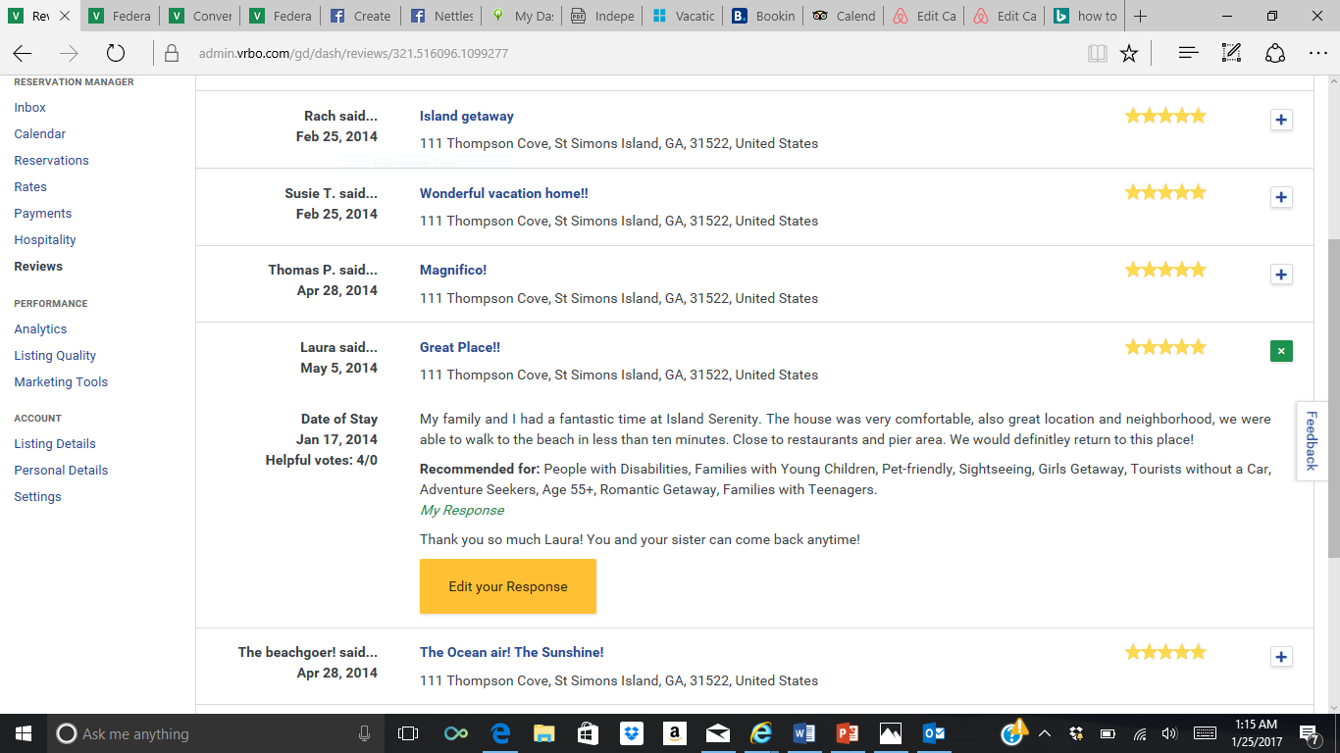
Task: Open Inbox in the sidebar
Action: point(30,108)
